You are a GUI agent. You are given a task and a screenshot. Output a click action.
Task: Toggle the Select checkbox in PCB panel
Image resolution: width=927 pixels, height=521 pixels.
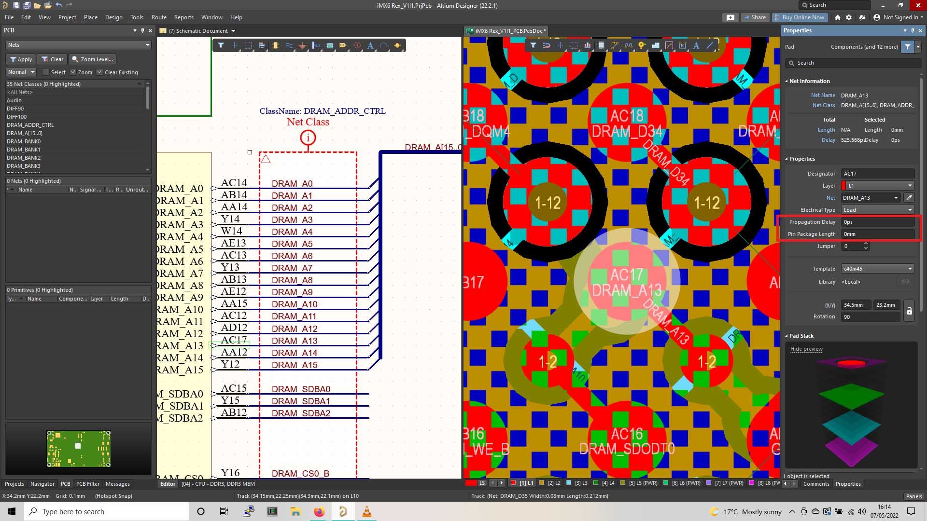click(46, 72)
